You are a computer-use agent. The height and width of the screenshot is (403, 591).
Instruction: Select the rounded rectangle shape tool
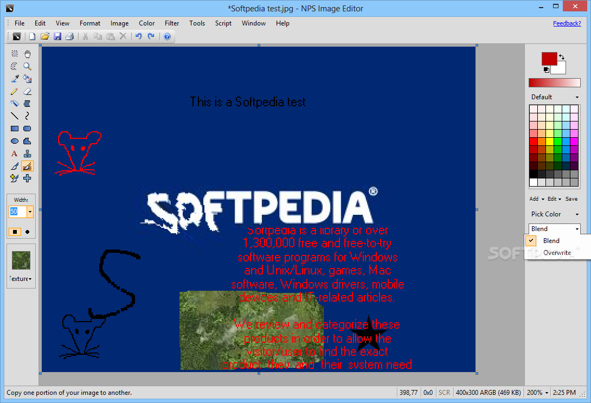[x=27, y=129]
